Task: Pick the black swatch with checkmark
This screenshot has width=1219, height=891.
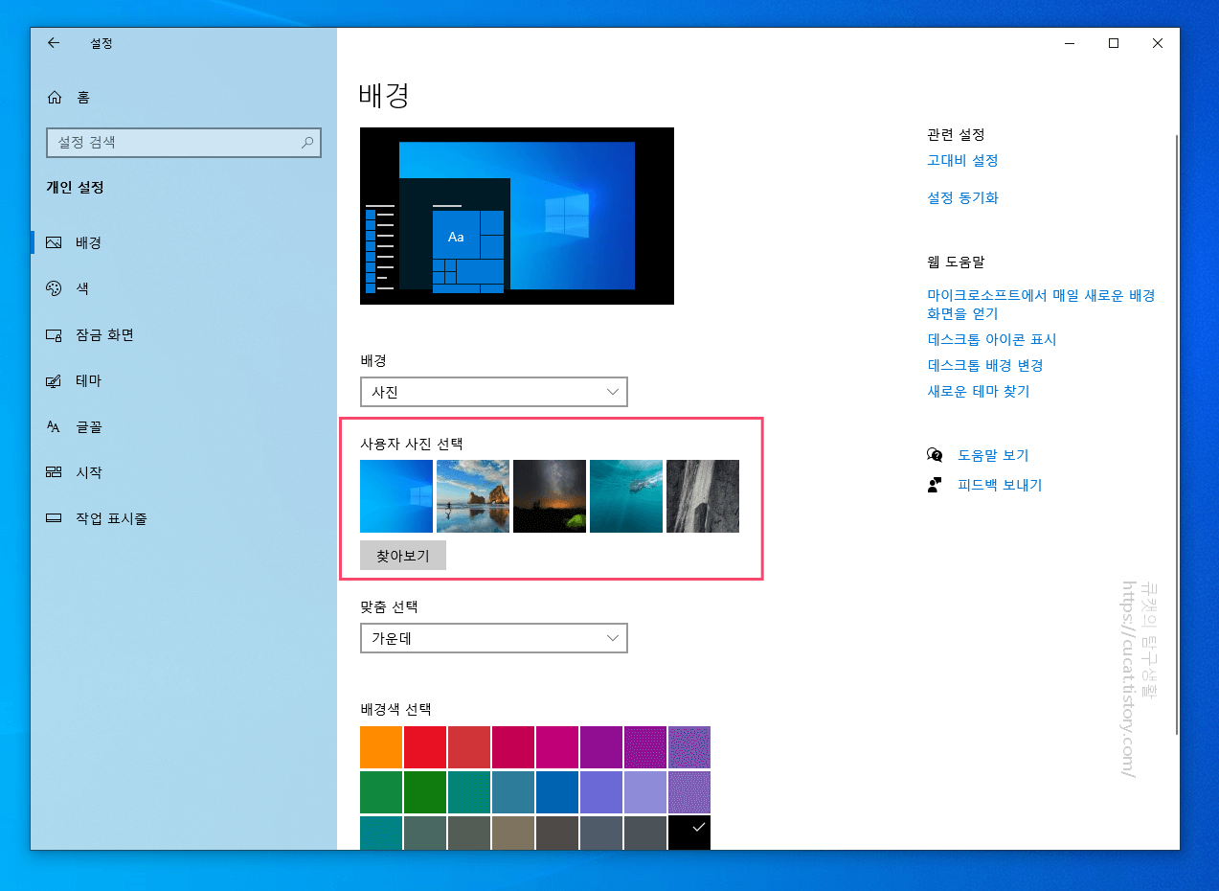Action: (689, 832)
